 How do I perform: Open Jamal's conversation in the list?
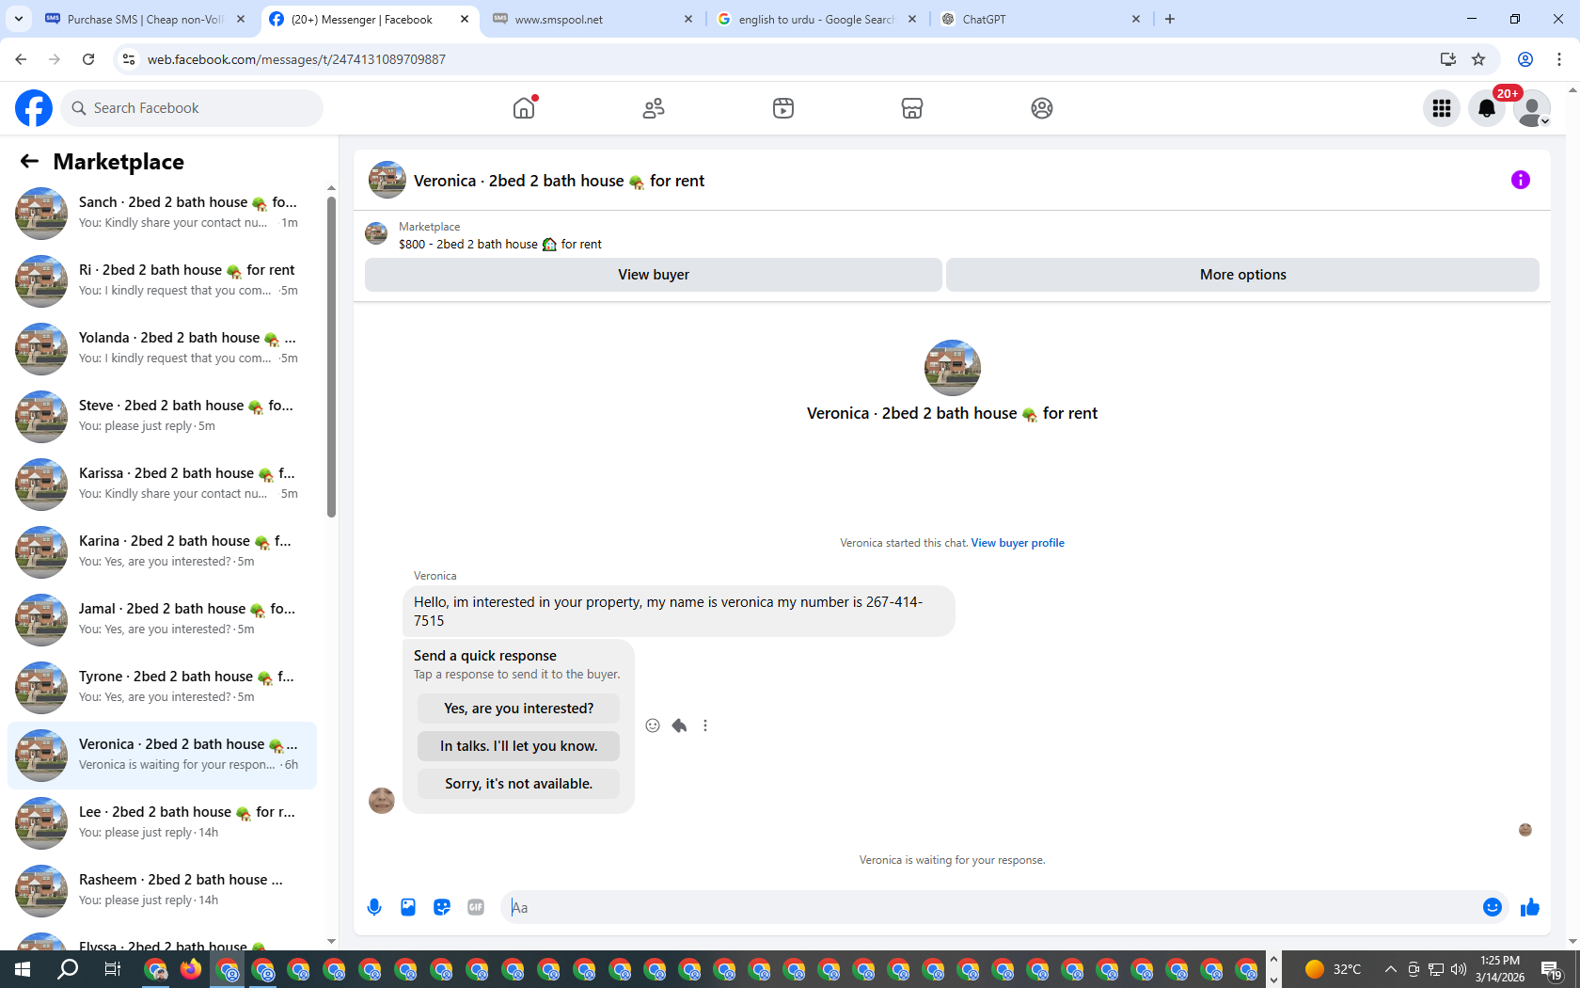(x=162, y=619)
